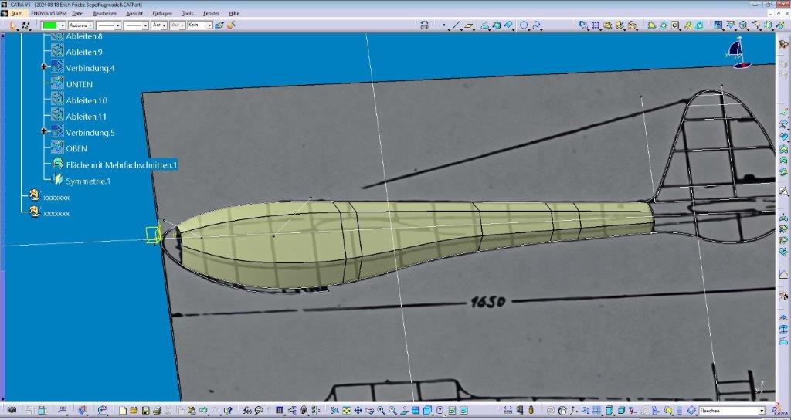791x420 pixels.
Task: Select the UNTEN tree item
Action: 79,84
